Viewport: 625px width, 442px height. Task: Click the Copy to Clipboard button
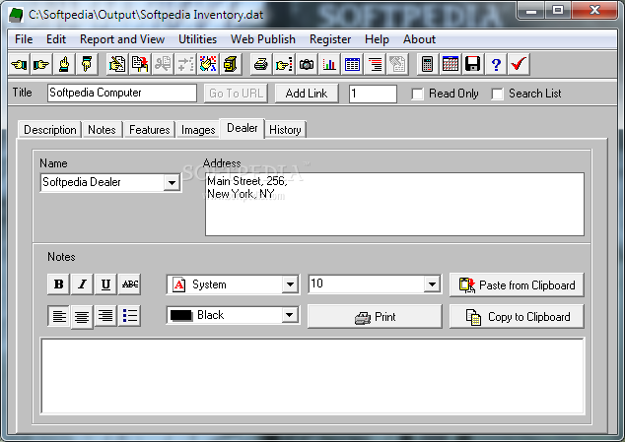(x=517, y=317)
